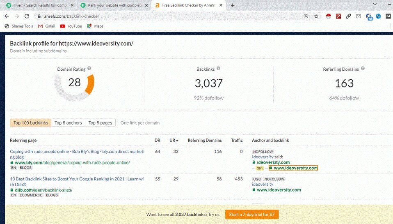Viewport: 393px width, 224px height.
Task: Sort by the UR column dropdown arrow
Action: 178,141
